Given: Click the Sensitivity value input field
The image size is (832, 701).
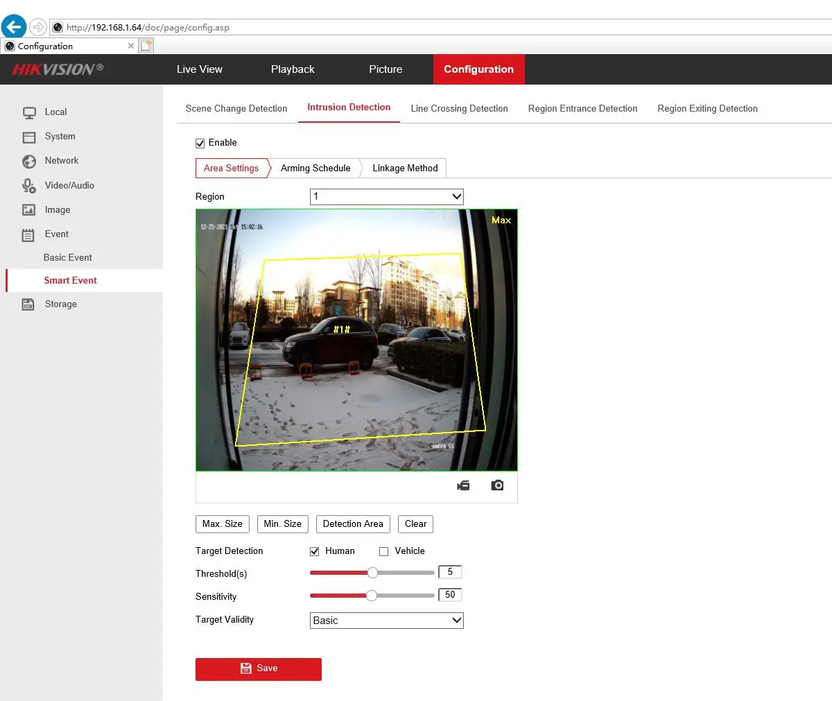Looking at the screenshot, I should [450, 595].
